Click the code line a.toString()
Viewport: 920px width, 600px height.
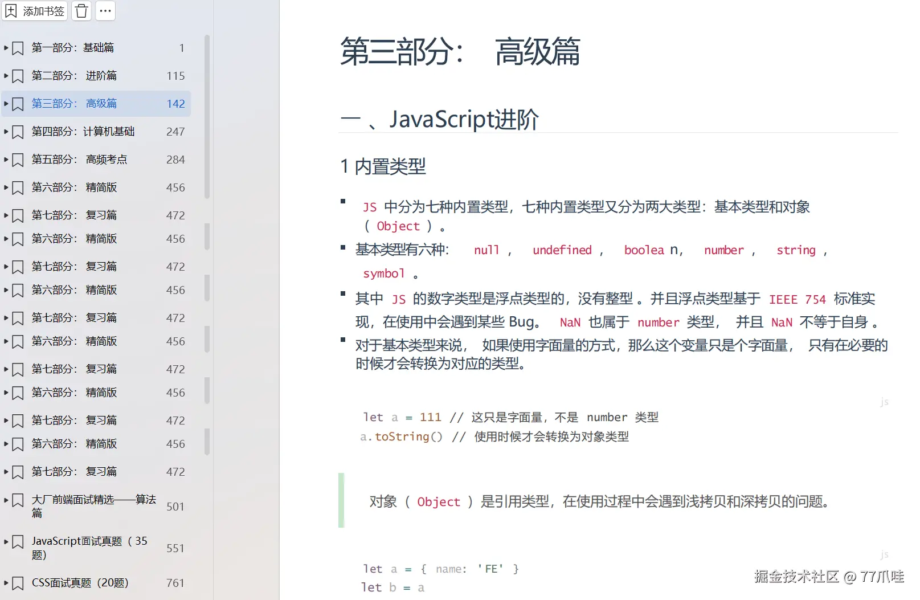pyautogui.click(x=494, y=436)
